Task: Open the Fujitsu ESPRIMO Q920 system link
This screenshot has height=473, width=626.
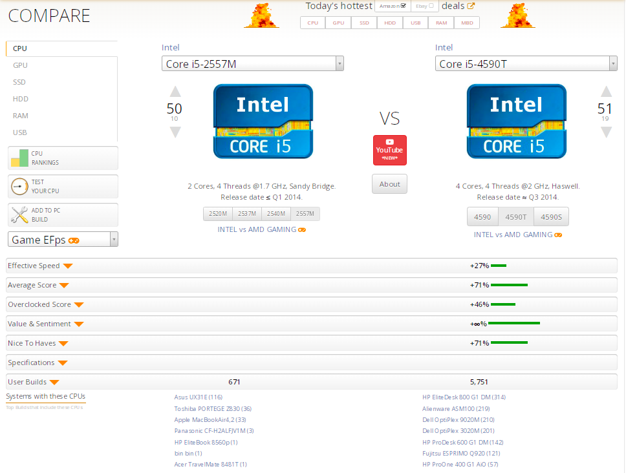Action: pyautogui.click(x=461, y=454)
